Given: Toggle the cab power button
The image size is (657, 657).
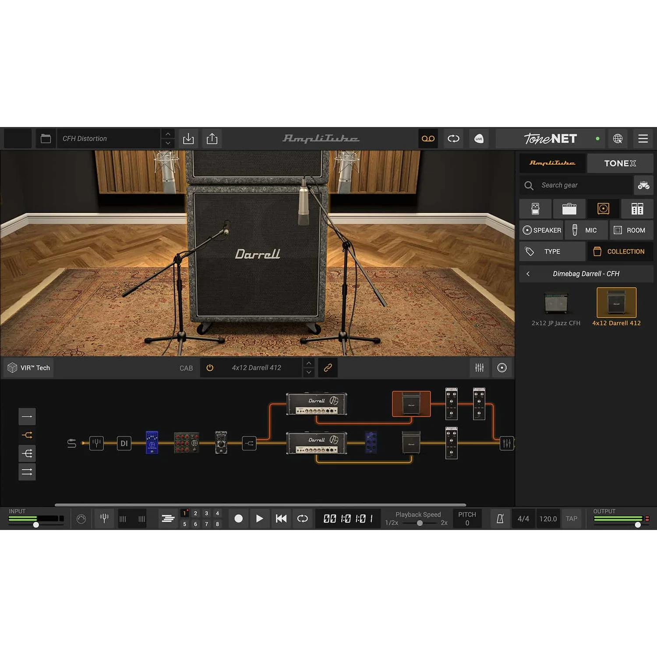Looking at the screenshot, I should pyautogui.click(x=210, y=368).
